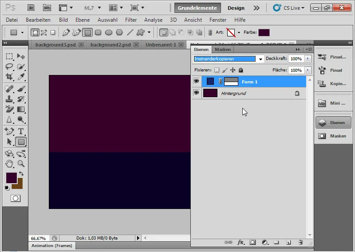Select the 3D Rotate tool

[9, 153]
